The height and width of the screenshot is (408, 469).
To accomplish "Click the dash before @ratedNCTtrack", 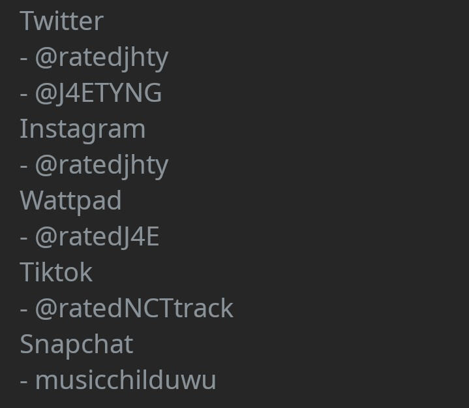I will [23, 309].
